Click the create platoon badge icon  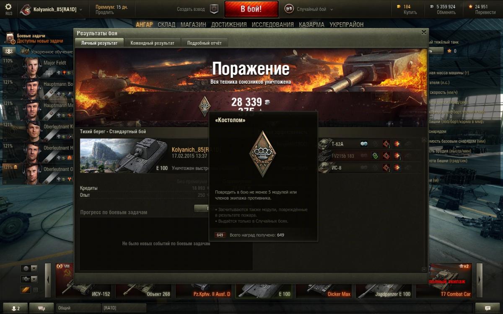(214, 9)
